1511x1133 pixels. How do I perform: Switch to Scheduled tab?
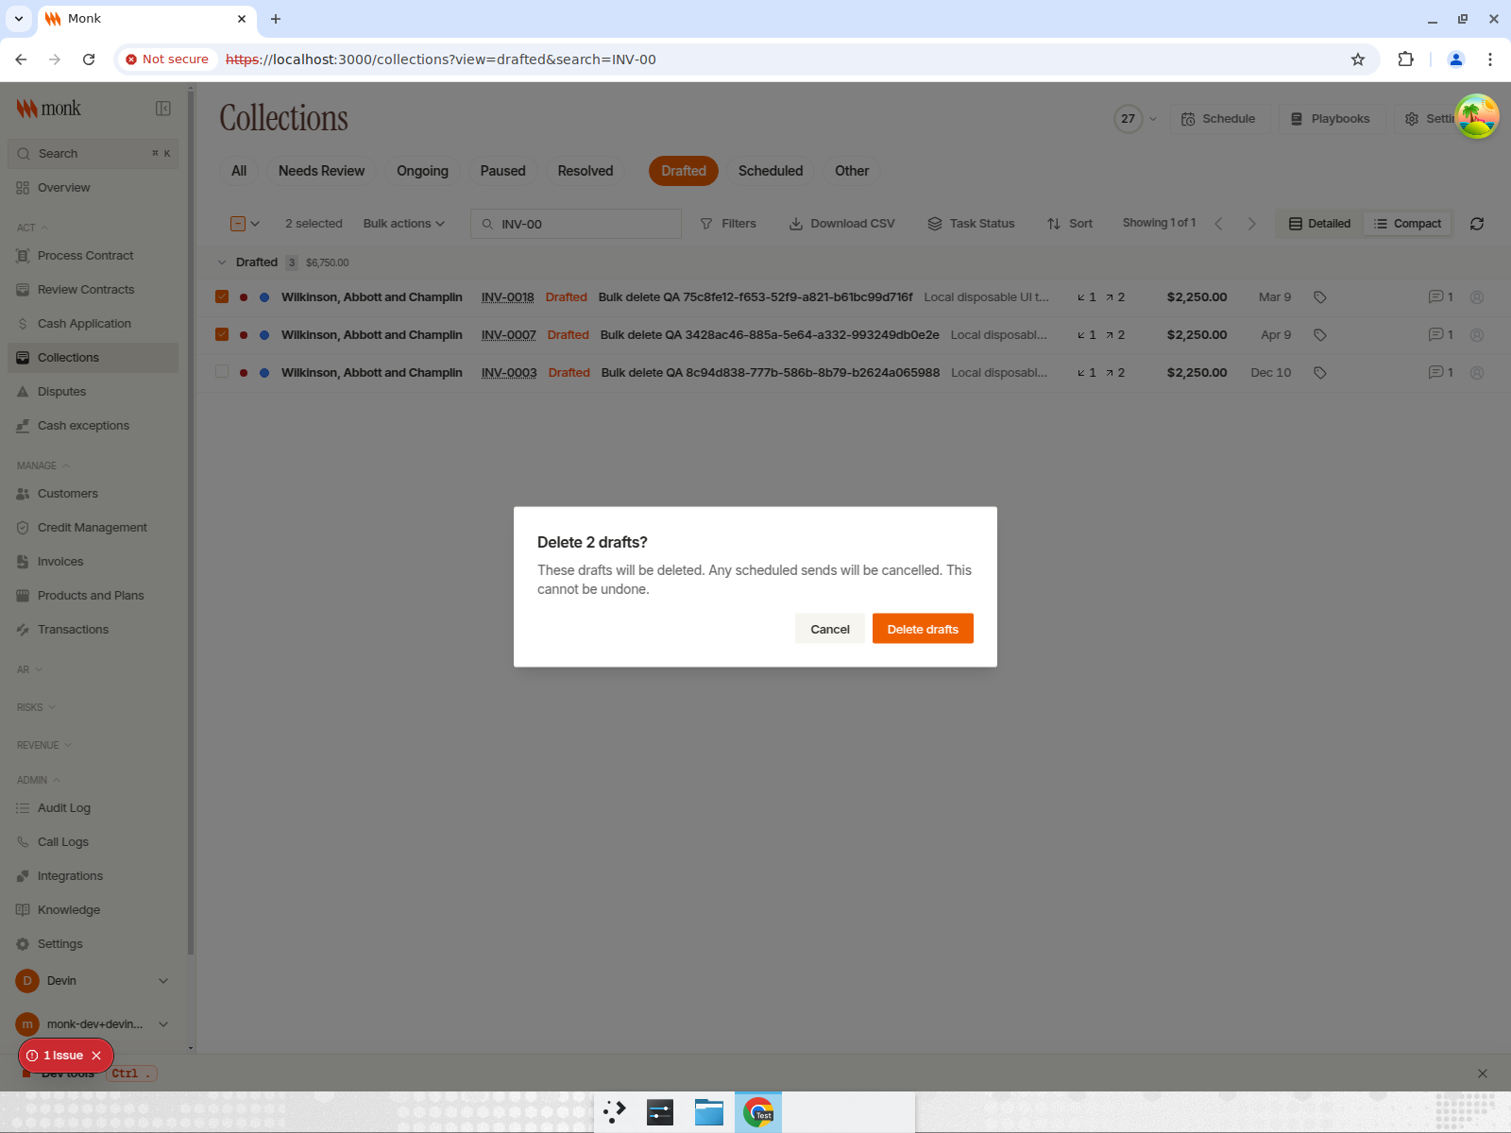[x=771, y=171]
